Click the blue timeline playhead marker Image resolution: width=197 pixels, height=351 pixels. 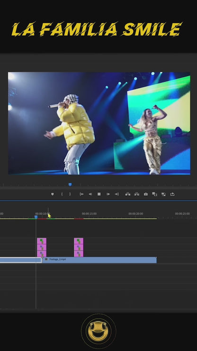tap(36, 217)
